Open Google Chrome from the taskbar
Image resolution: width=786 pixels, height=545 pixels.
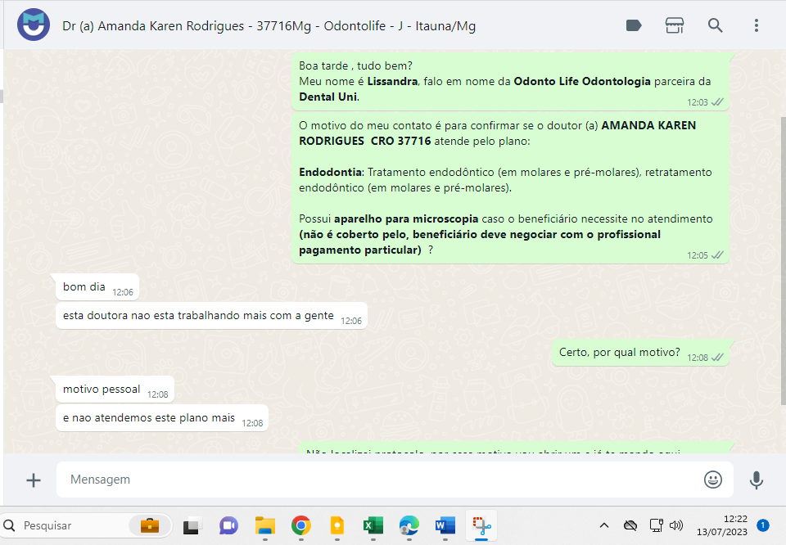tap(300, 525)
